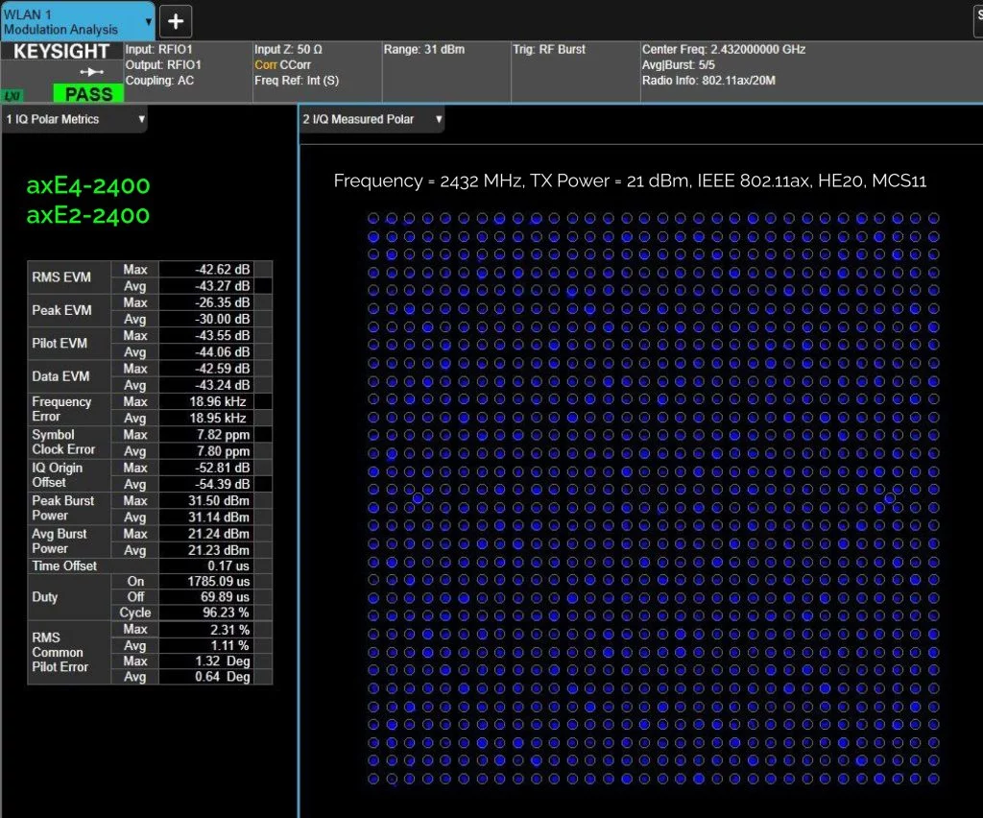
Task: Click Symbol Clock Error Max 7.82 ppm
Action: [205, 435]
